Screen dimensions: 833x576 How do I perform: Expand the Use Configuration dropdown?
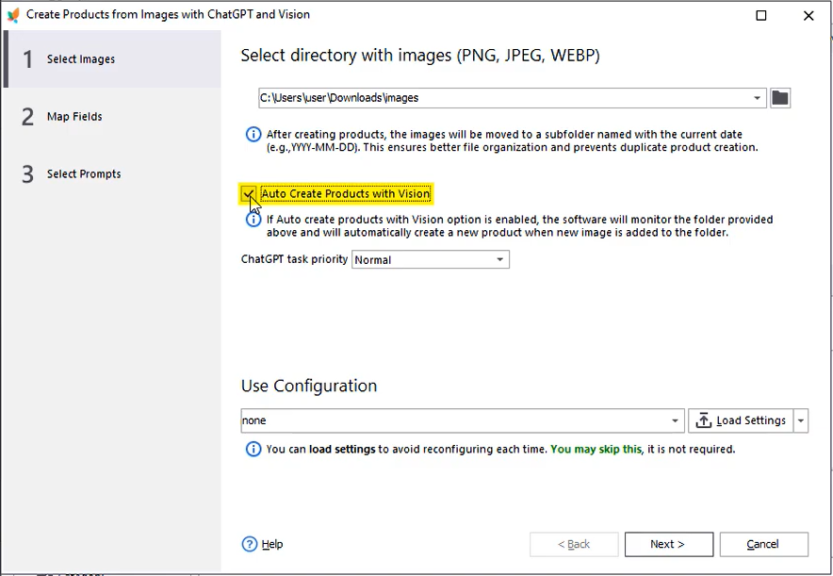pyautogui.click(x=675, y=420)
